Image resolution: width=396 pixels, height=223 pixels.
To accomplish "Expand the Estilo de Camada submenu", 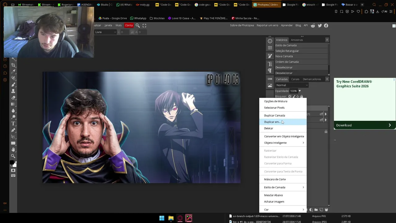I will [283, 187].
